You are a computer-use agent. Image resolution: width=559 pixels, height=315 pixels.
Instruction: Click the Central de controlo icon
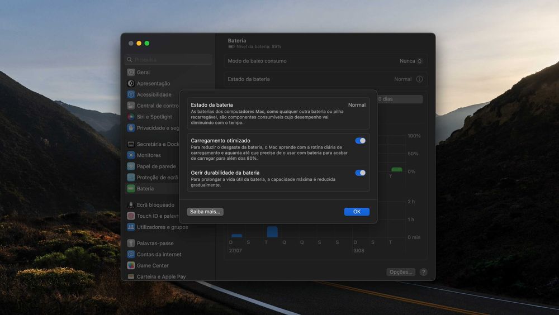pyautogui.click(x=131, y=106)
